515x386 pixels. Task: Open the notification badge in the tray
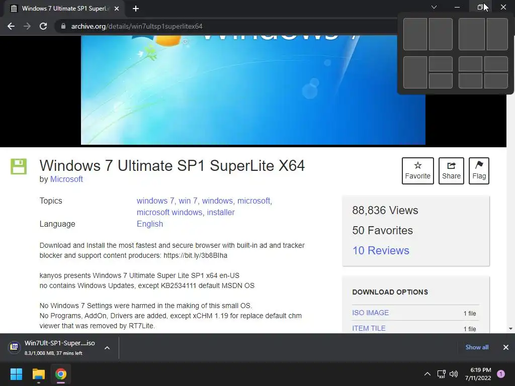point(501,374)
